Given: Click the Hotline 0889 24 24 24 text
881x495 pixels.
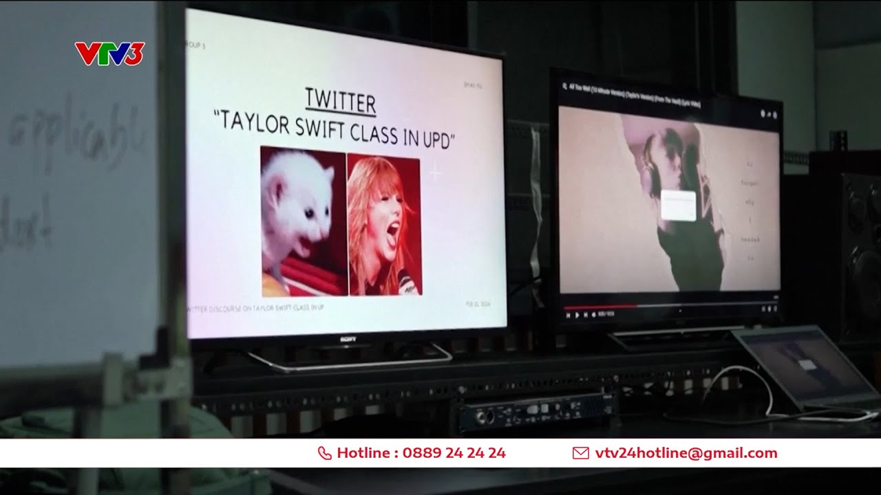Looking at the screenshot, I should (x=421, y=453).
